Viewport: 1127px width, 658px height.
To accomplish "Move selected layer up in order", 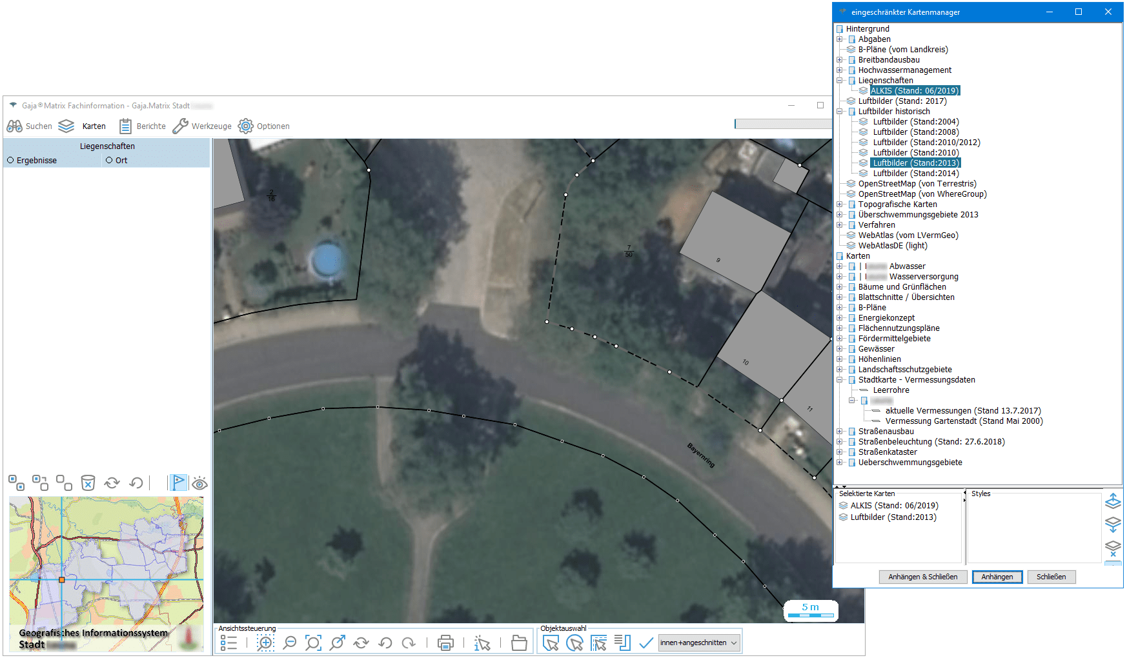I will click(1113, 501).
